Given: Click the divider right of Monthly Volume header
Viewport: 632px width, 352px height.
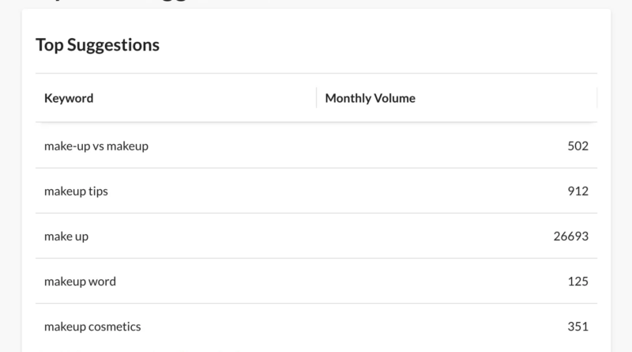Looking at the screenshot, I should (596, 98).
